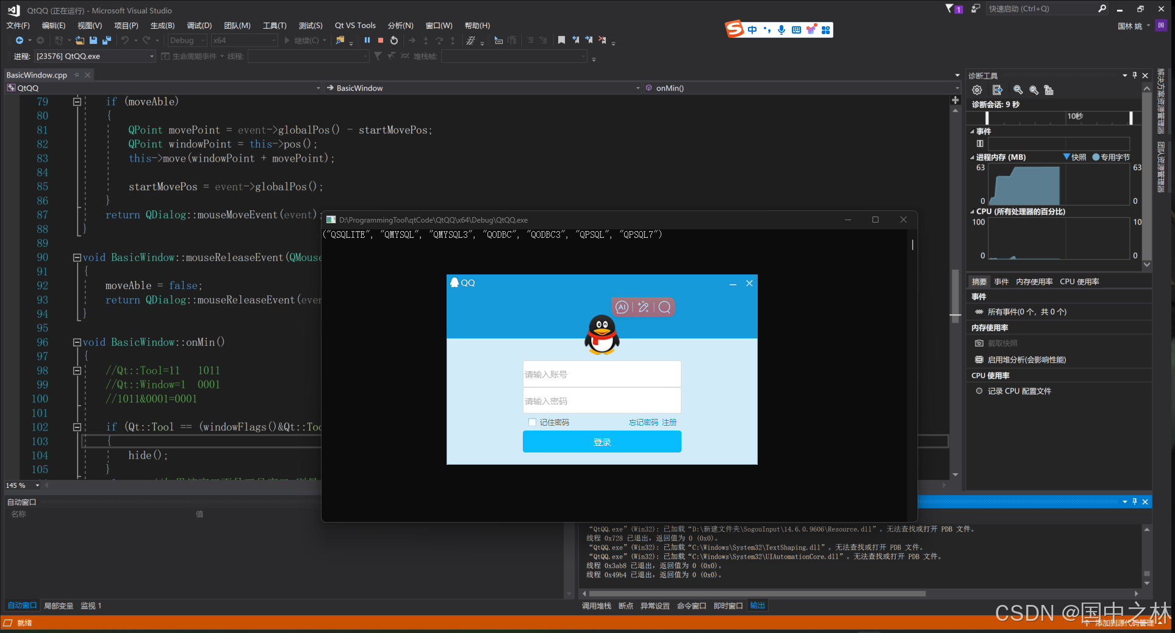Click the AI icon over QQ window
The width and height of the screenshot is (1175, 633).
[622, 307]
